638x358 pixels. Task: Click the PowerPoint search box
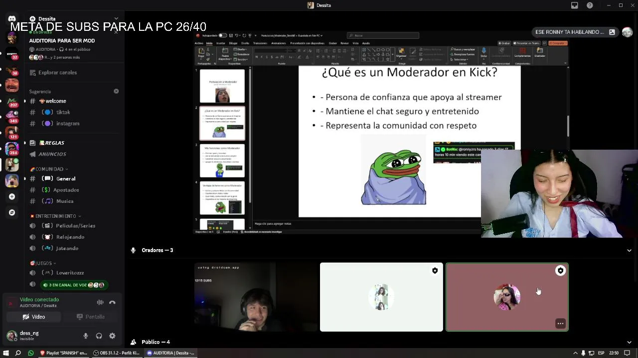coord(383,35)
